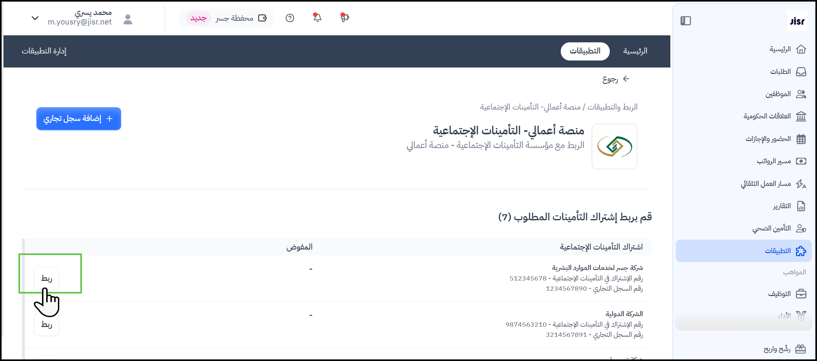Open notifications with the bell icon
Screen dimensions: 817x361
[x=317, y=18]
